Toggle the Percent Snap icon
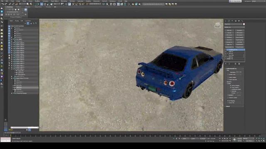The image size is (266, 149). tap(80, 4)
